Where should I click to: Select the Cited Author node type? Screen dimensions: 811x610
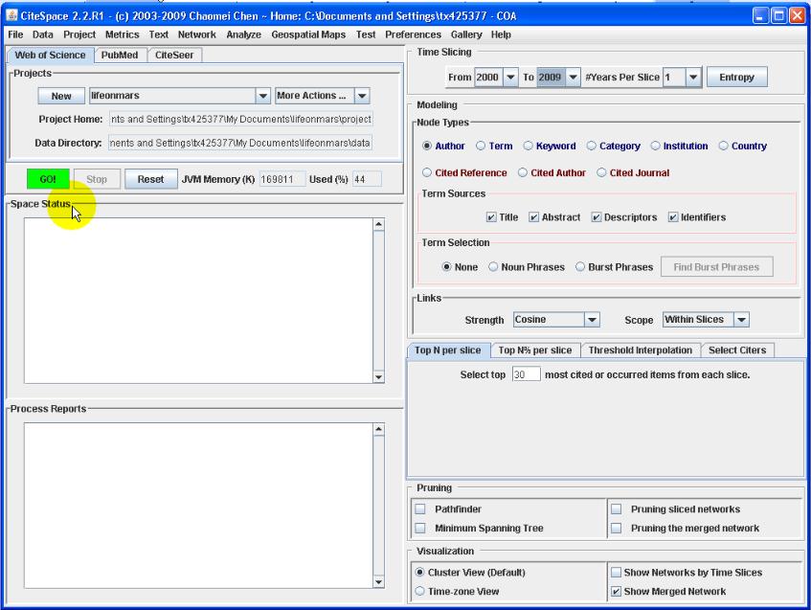[x=523, y=172]
